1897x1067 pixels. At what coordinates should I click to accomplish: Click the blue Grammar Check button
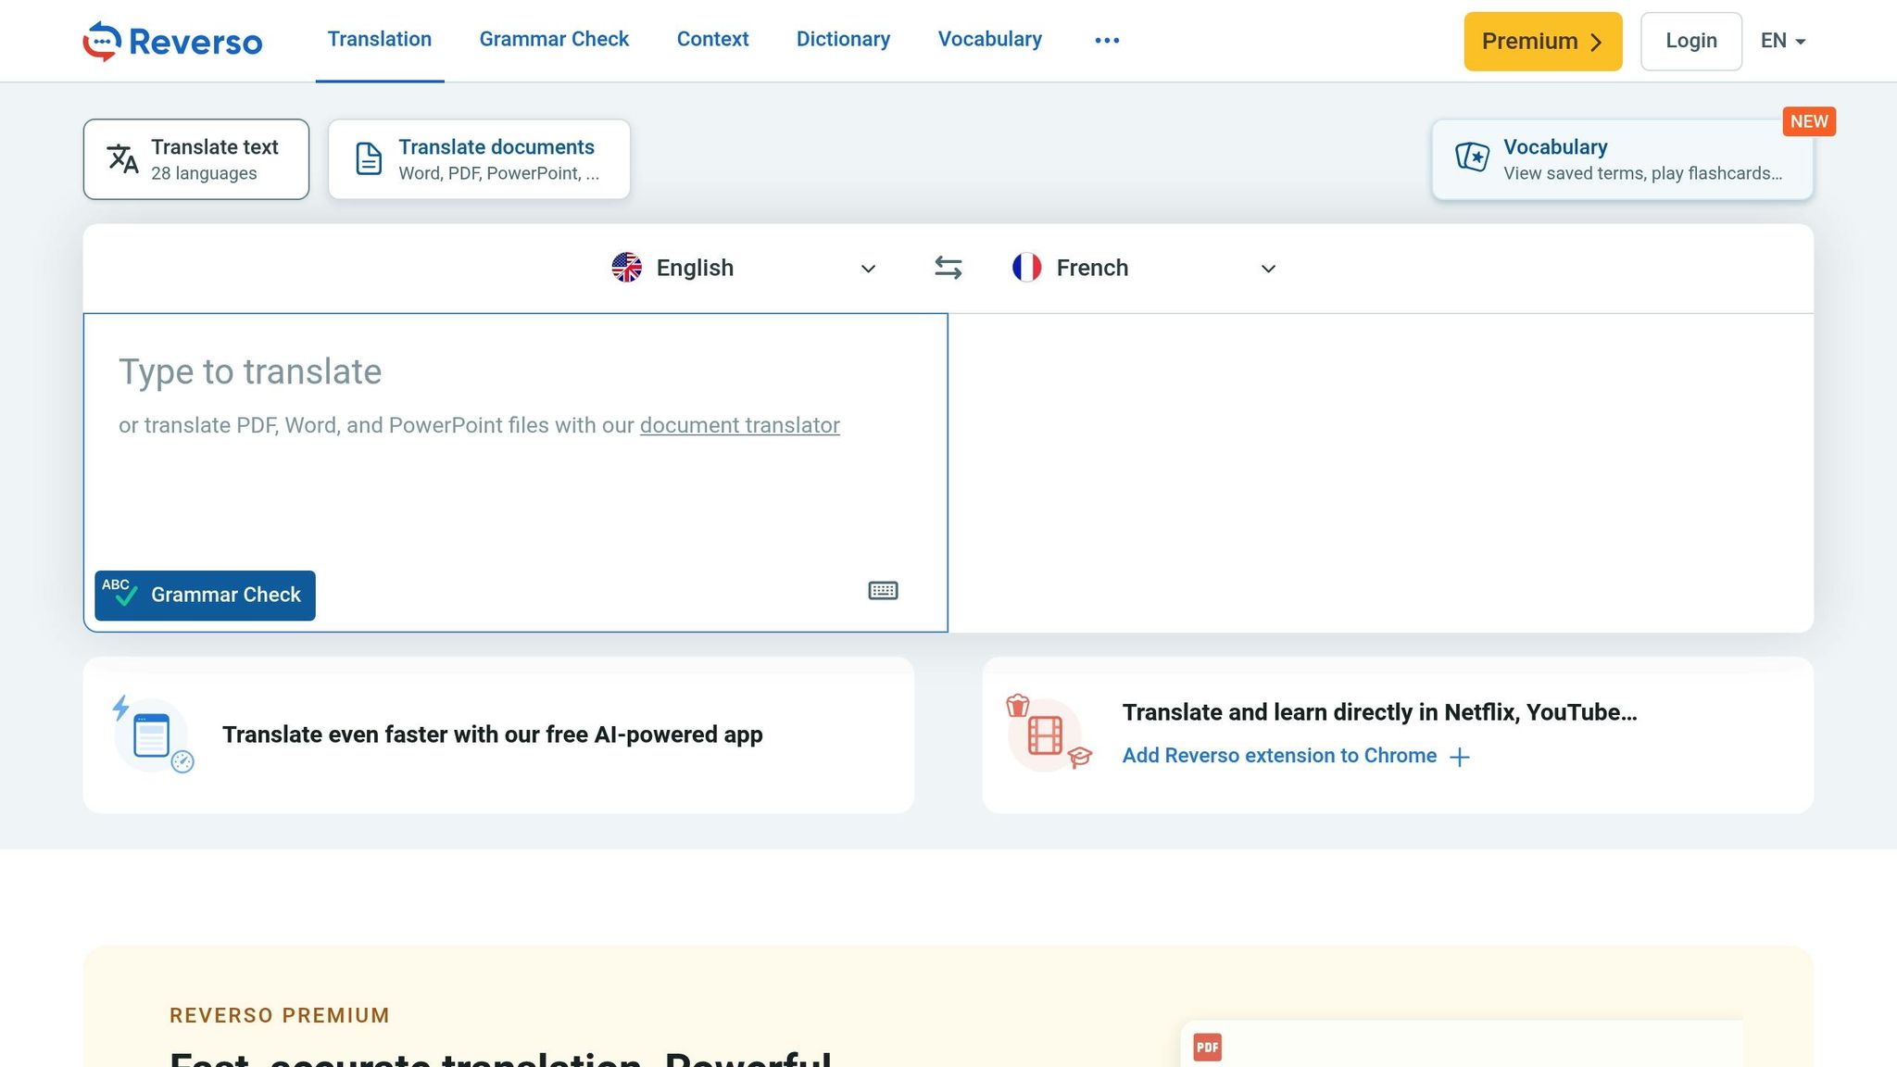205,595
